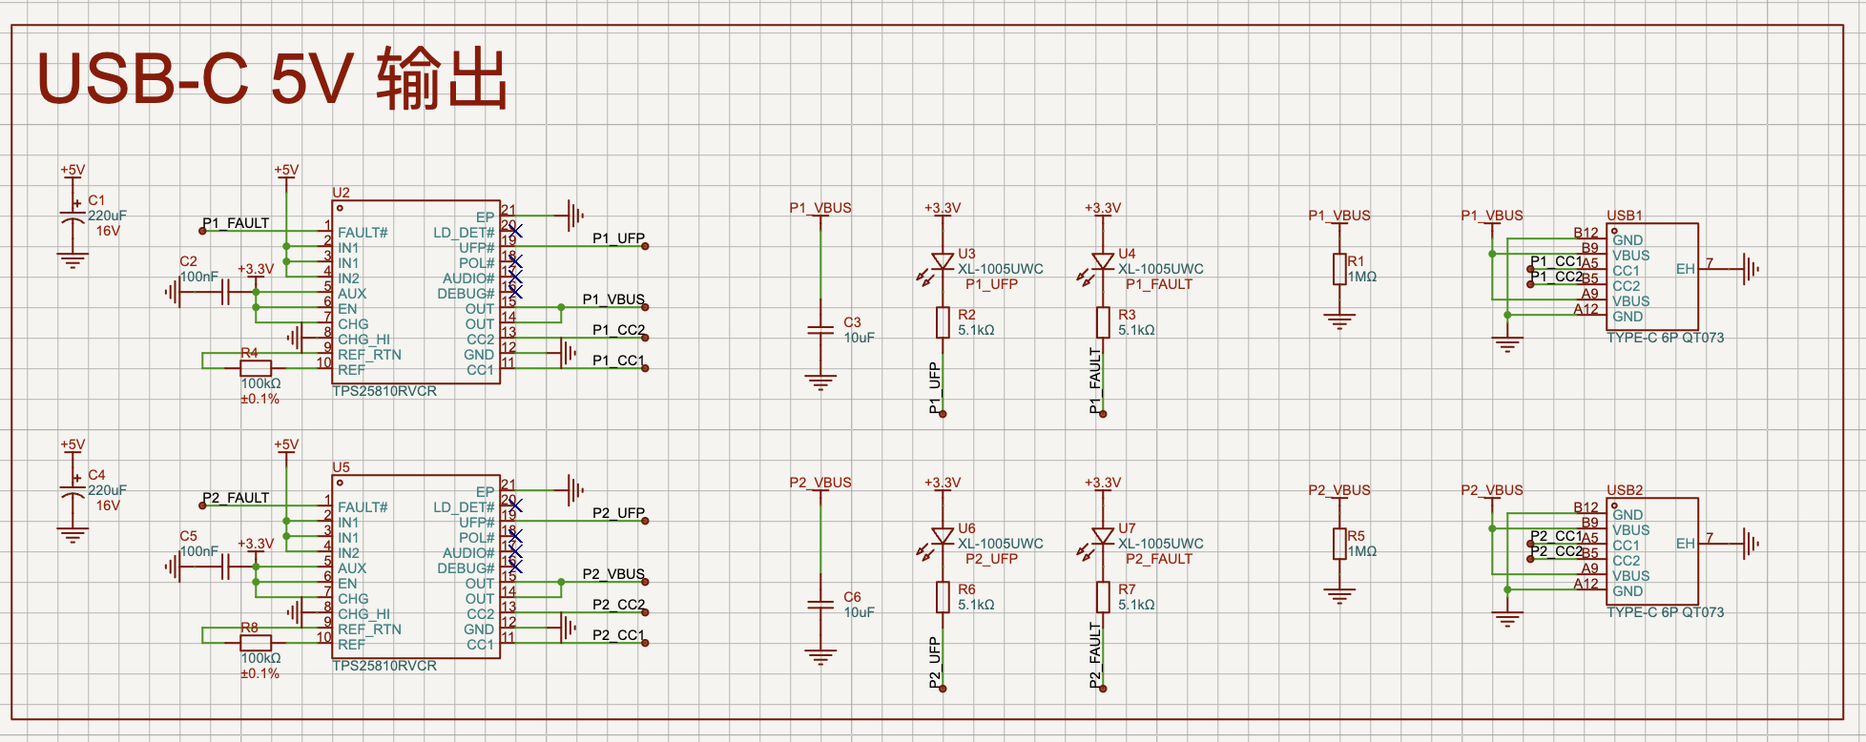Click the '100kΩ' value of R4

pyautogui.click(x=260, y=383)
